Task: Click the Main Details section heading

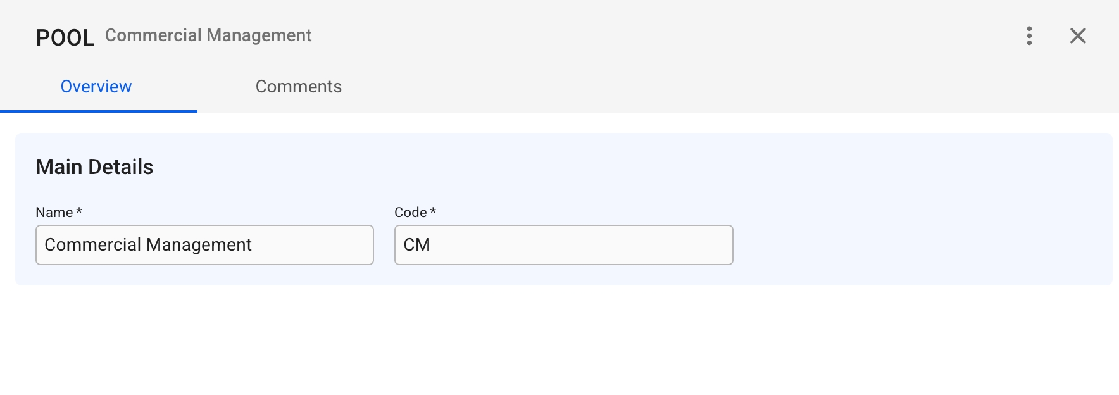Action: tap(94, 167)
